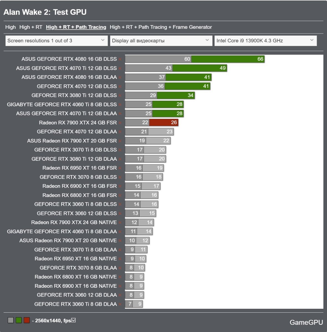The width and height of the screenshot is (327, 332).
Task: Click red x beside GEFORCE RTX 4070 12 GB DLSS
Action: 120,87
